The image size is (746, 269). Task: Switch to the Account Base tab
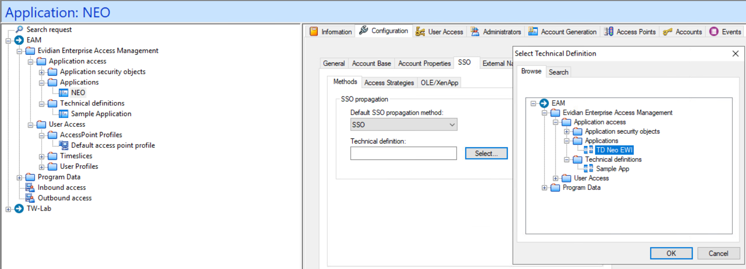pyautogui.click(x=371, y=64)
